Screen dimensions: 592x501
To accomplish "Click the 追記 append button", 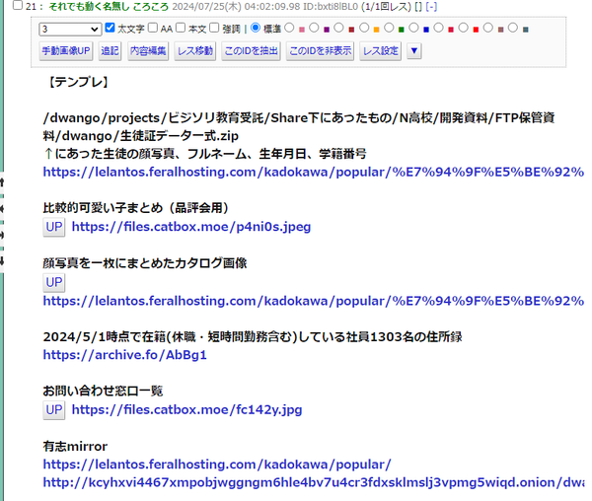I will pos(110,51).
